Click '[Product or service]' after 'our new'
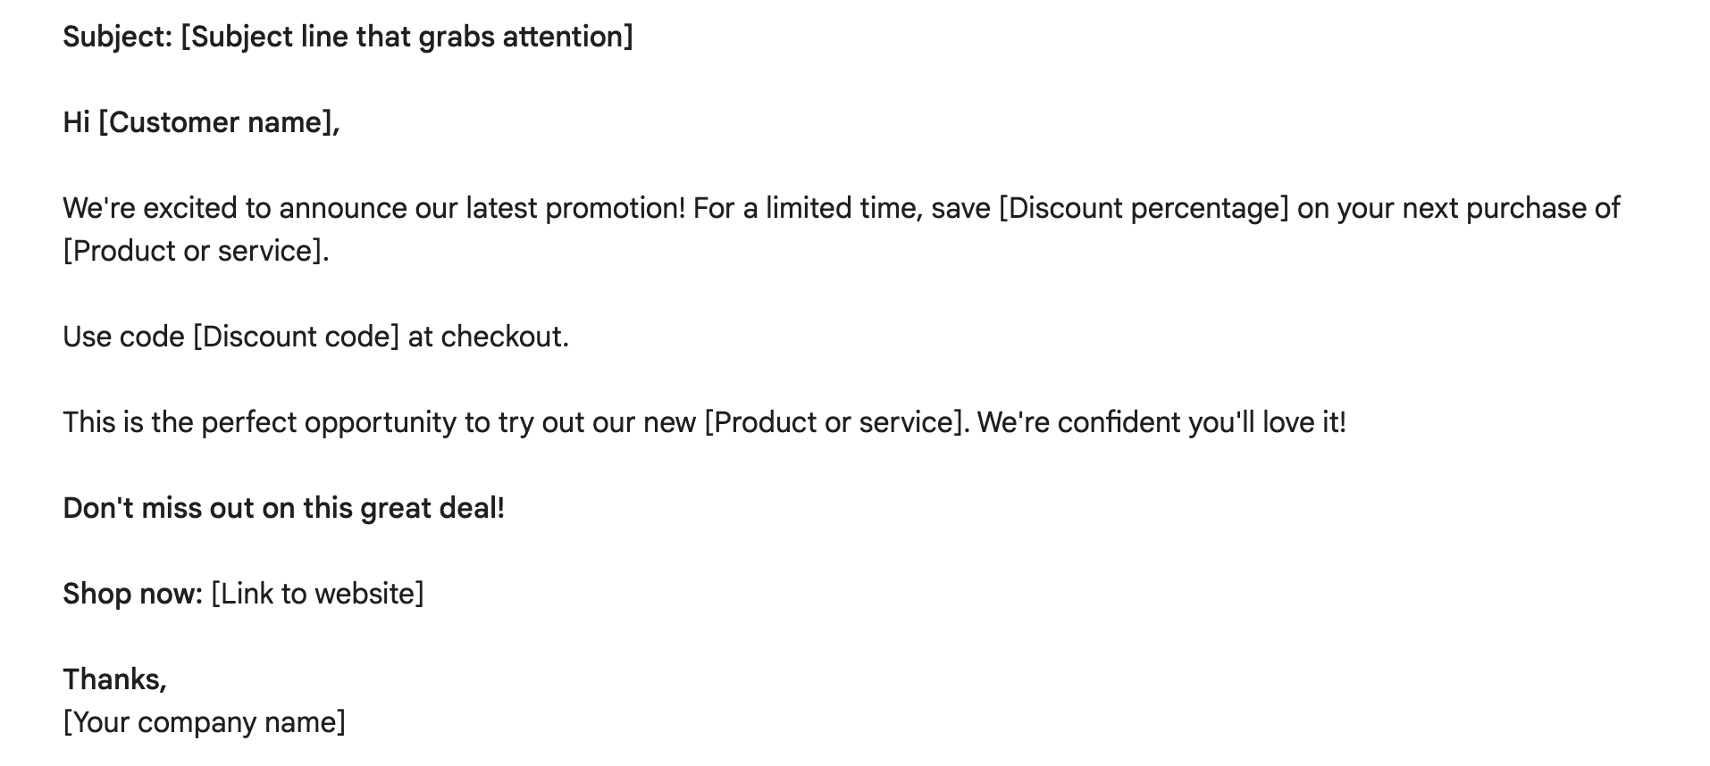The height and width of the screenshot is (766, 1710). [837, 422]
